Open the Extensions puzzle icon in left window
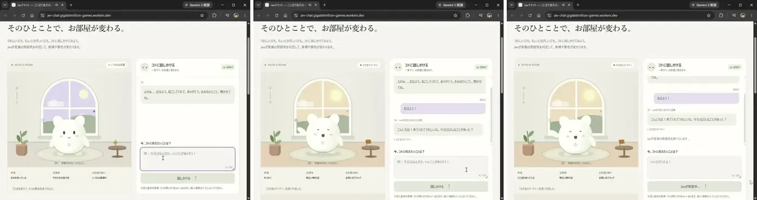 (x=214, y=15)
